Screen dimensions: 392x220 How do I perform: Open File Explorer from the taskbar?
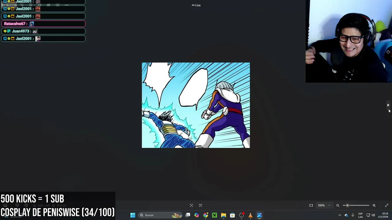tap(224, 215)
